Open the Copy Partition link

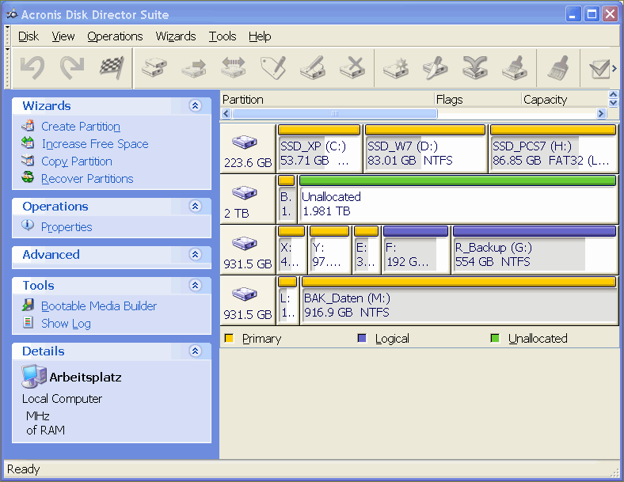tap(77, 161)
